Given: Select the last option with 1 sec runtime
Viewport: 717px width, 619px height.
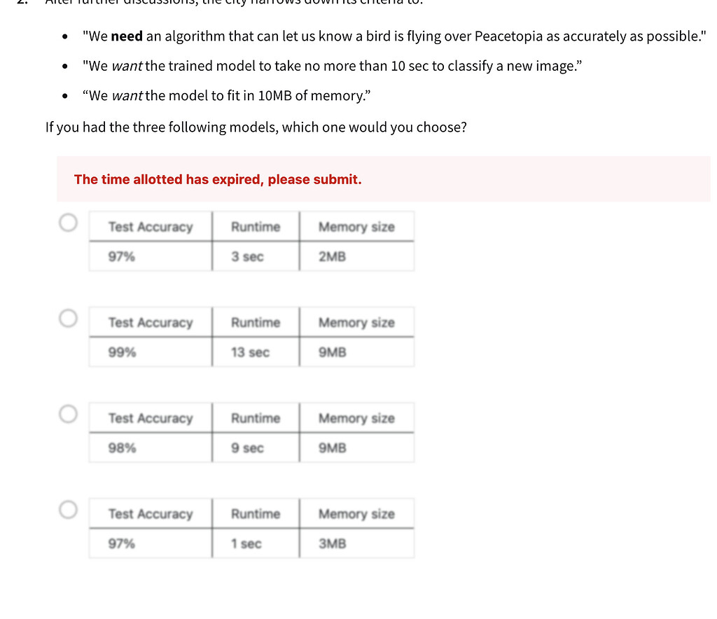Looking at the screenshot, I should (68, 509).
